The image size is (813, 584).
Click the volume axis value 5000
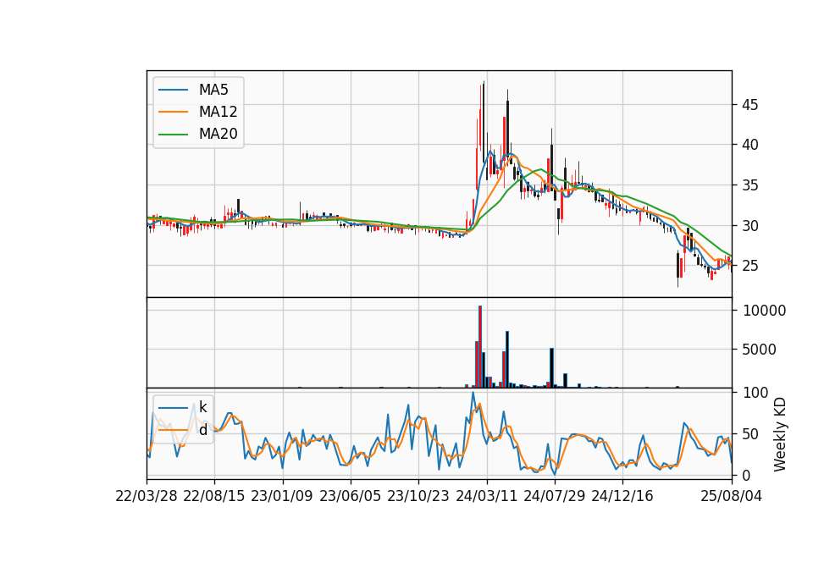[x=759, y=350]
